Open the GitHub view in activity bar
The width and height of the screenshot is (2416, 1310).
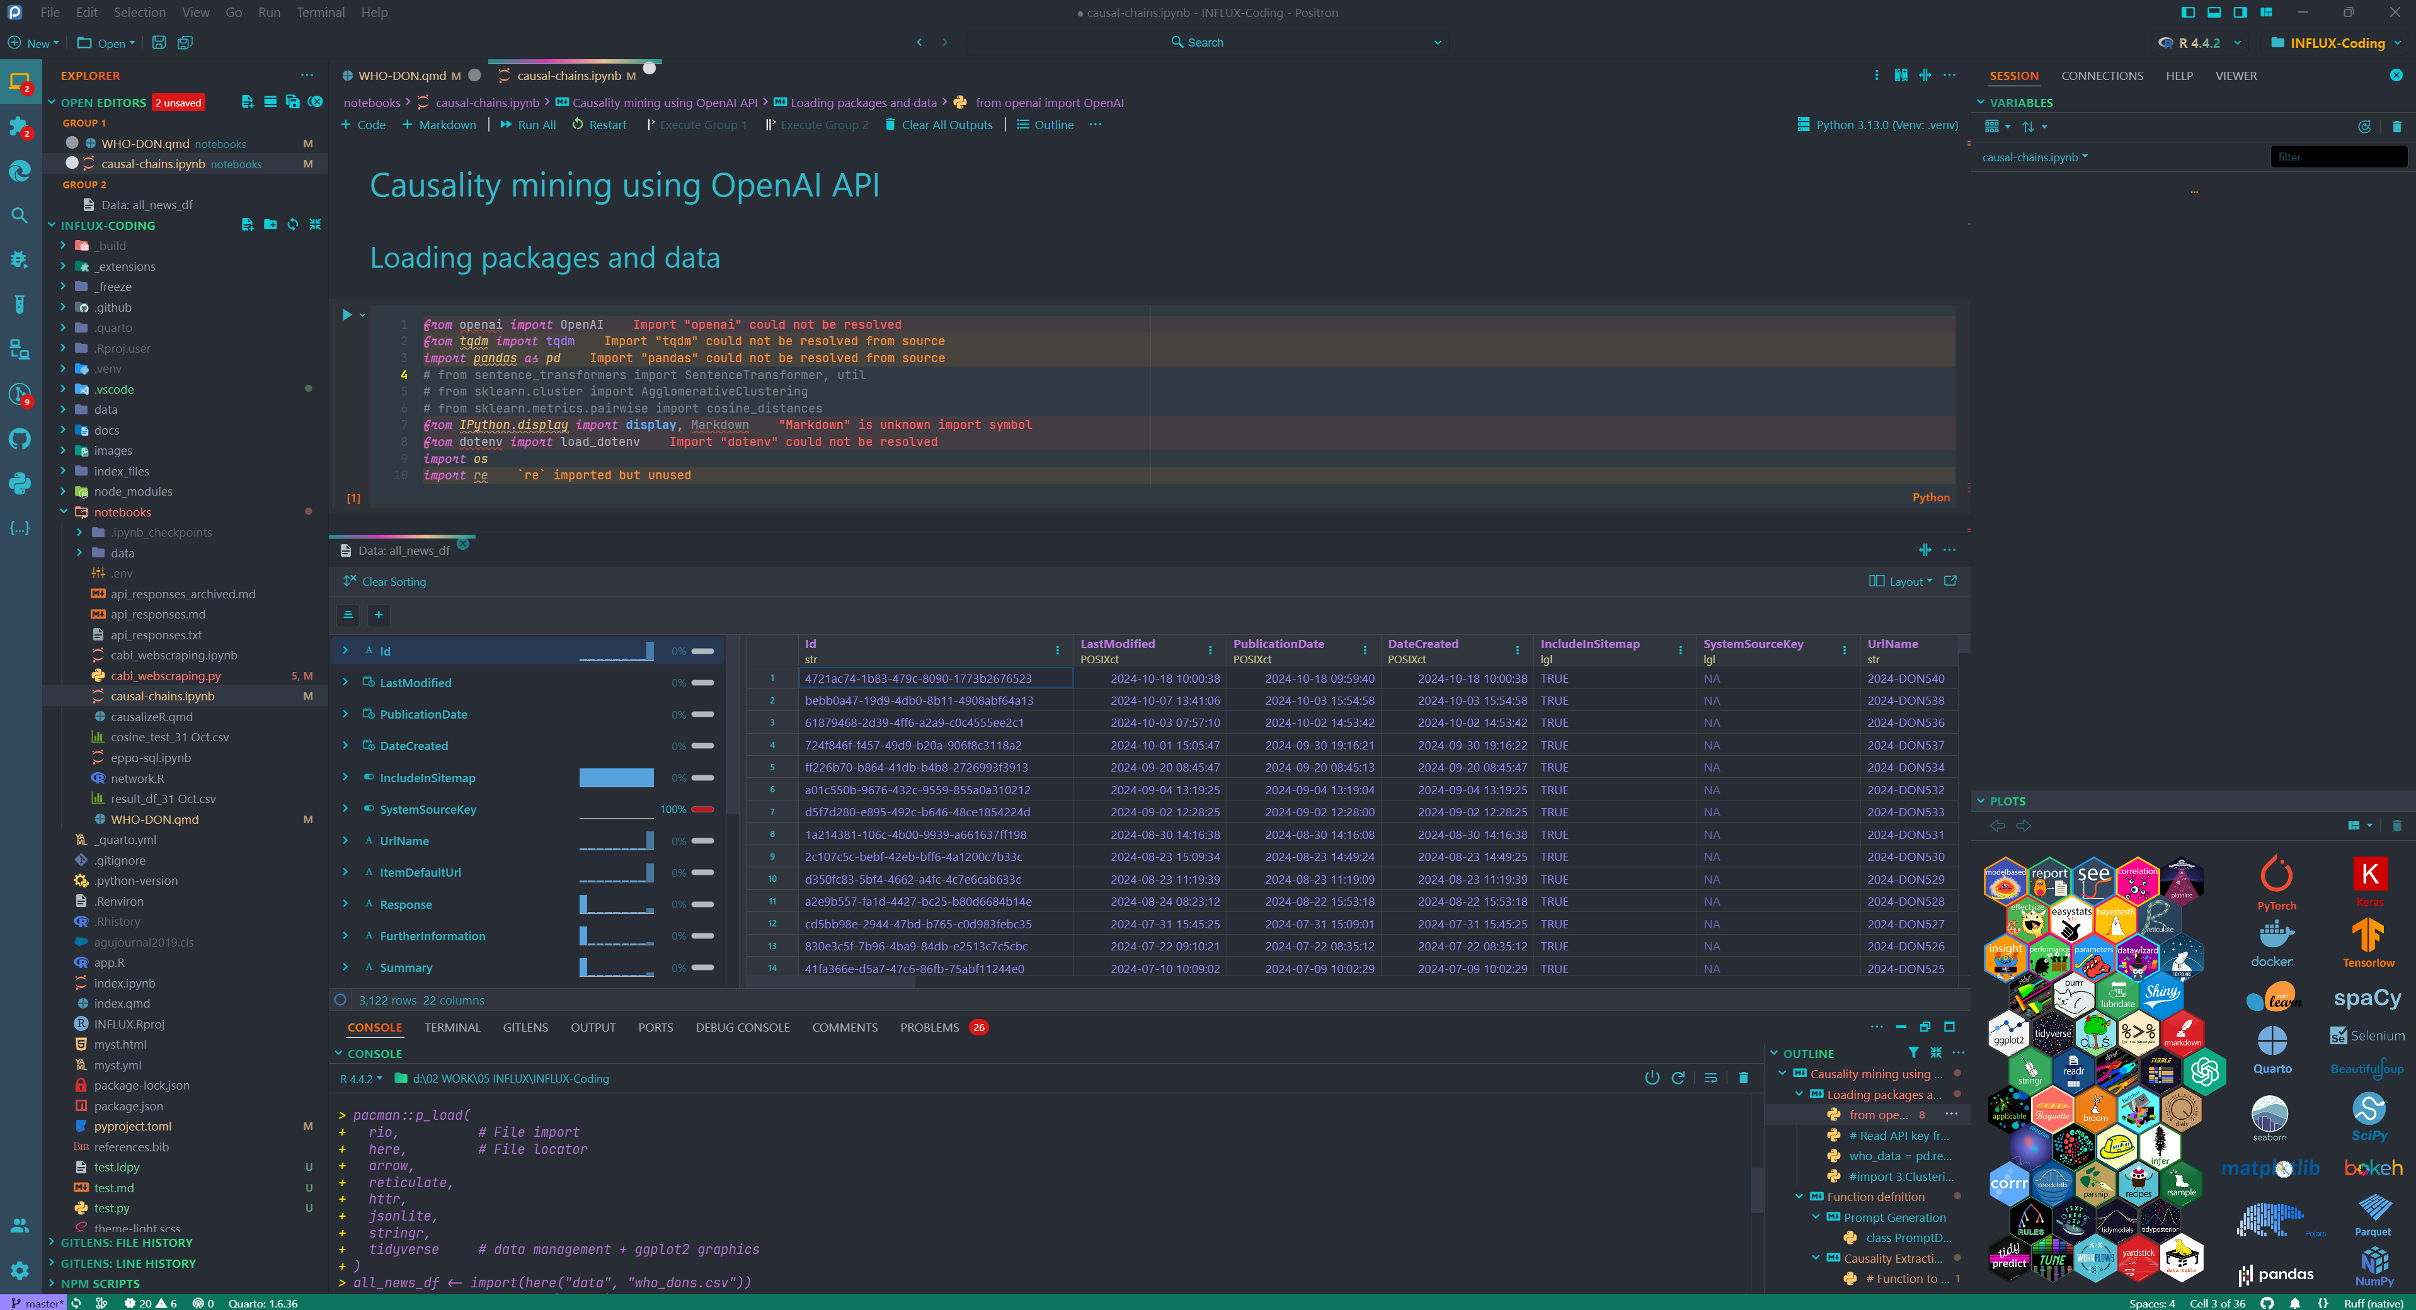click(x=20, y=438)
